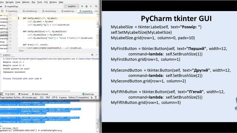The width and height of the screenshot is (237, 133).
Task: Open the Tools menu
Action: click(40, 2)
